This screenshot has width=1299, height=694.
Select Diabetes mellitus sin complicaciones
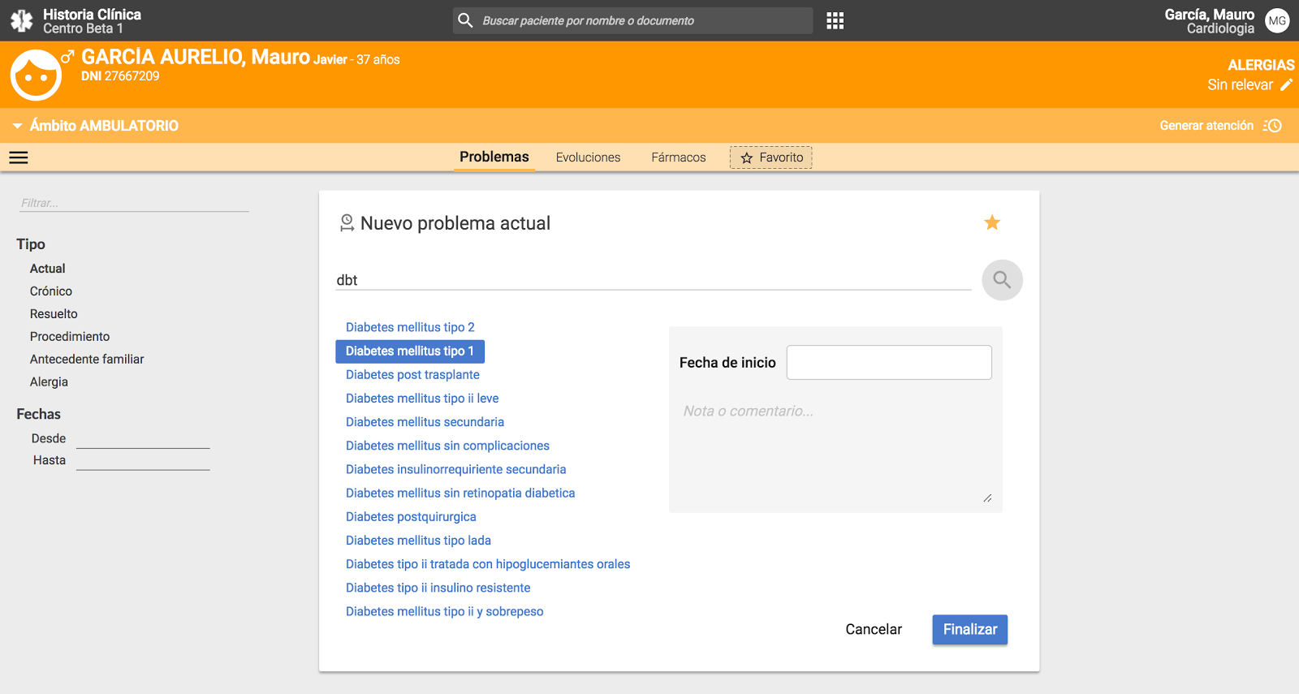pyautogui.click(x=447, y=446)
